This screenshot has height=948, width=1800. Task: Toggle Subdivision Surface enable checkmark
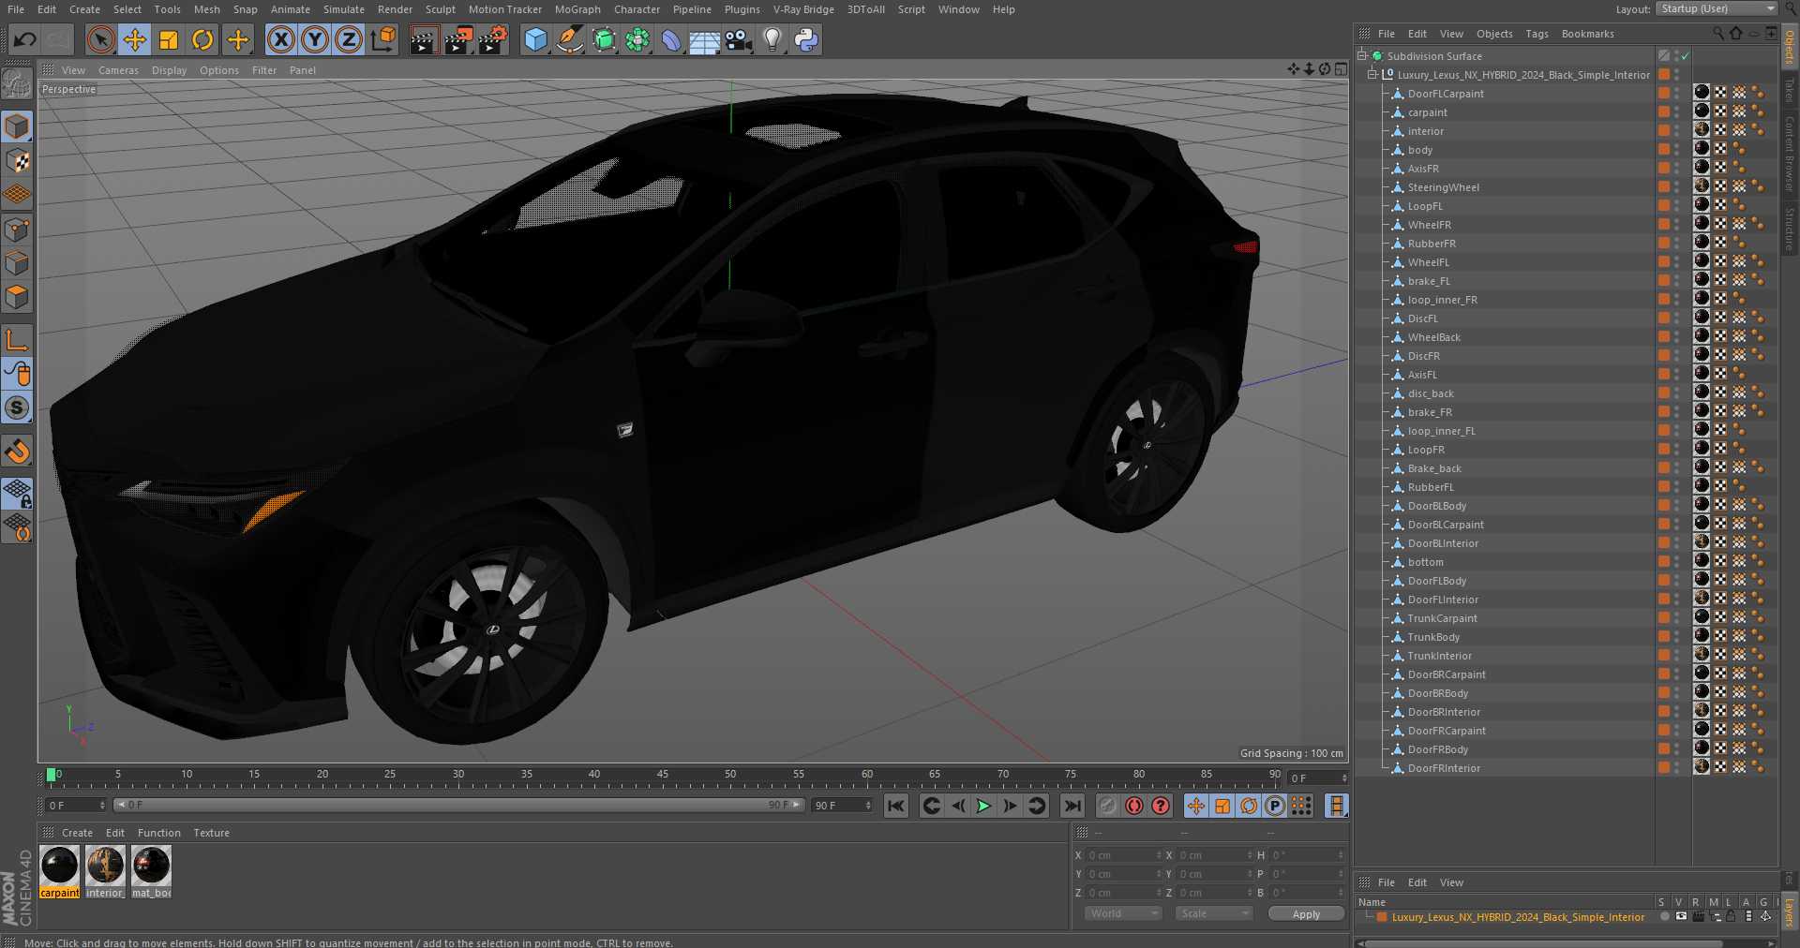(x=1685, y=56)
